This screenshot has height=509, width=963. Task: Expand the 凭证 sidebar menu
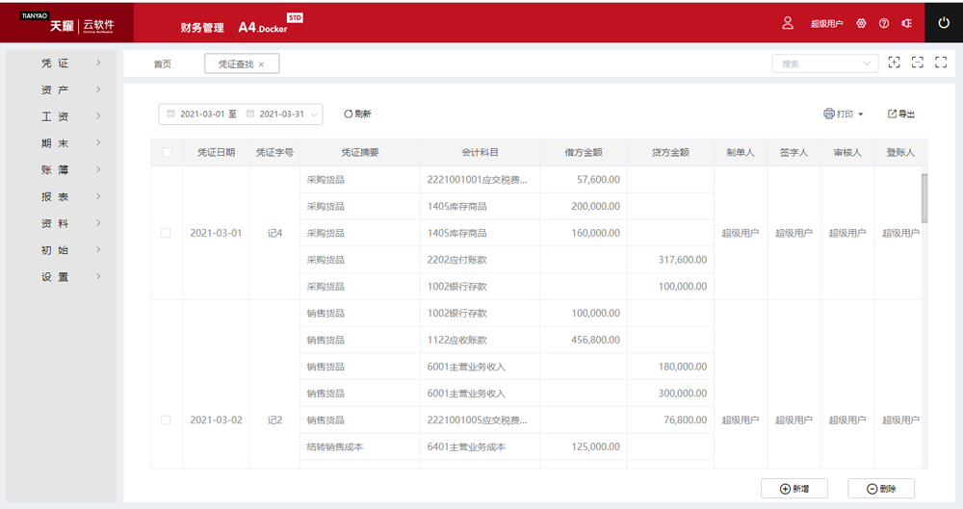pyautogui.click(x=61, y=63)
